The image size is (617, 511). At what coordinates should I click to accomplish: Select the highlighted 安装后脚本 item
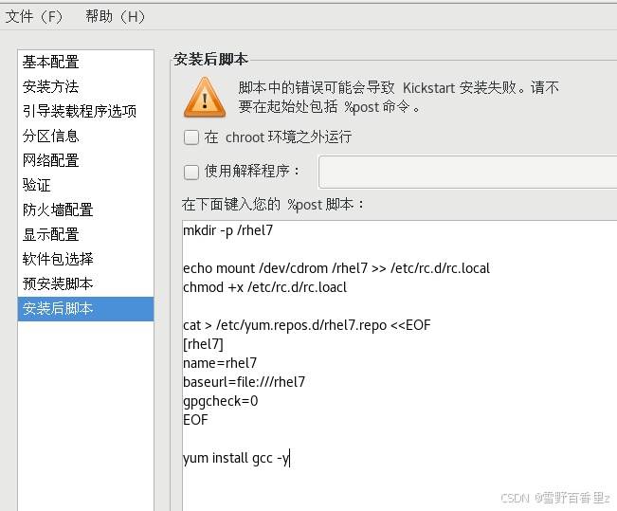(x=86, y=309)
